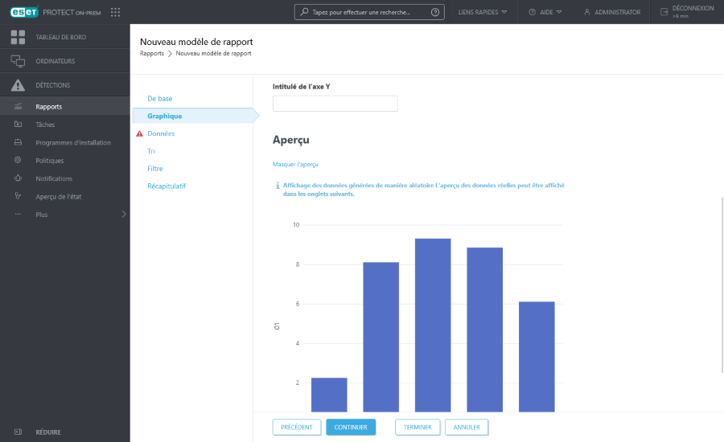Go to the Filtre step
The width and height of the screenshot is (724, 442).
coord(155,169)
